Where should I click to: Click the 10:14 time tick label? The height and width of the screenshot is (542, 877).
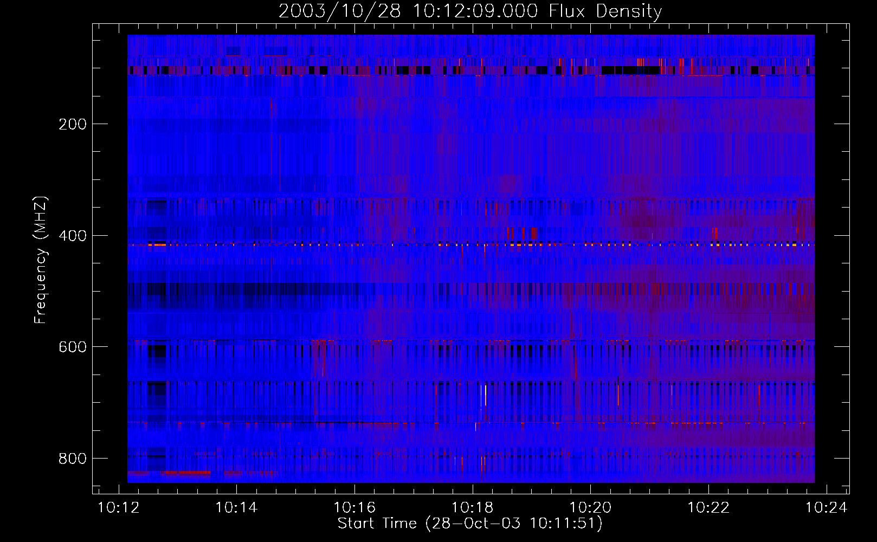(x=236, y=508)
